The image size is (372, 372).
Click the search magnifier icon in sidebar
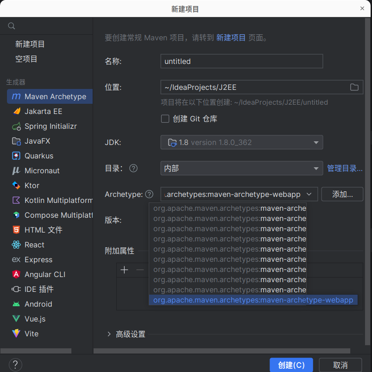pyautogui.click(x=12, y=25)
